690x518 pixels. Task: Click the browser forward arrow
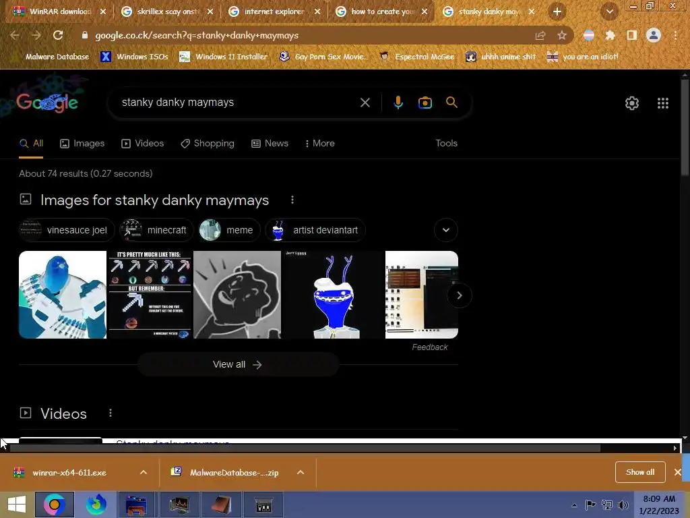pyautogui.click(x=36, y=35)
